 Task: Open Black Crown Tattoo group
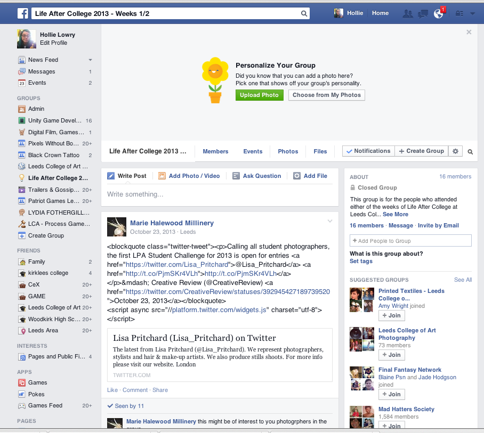[55, 155]
